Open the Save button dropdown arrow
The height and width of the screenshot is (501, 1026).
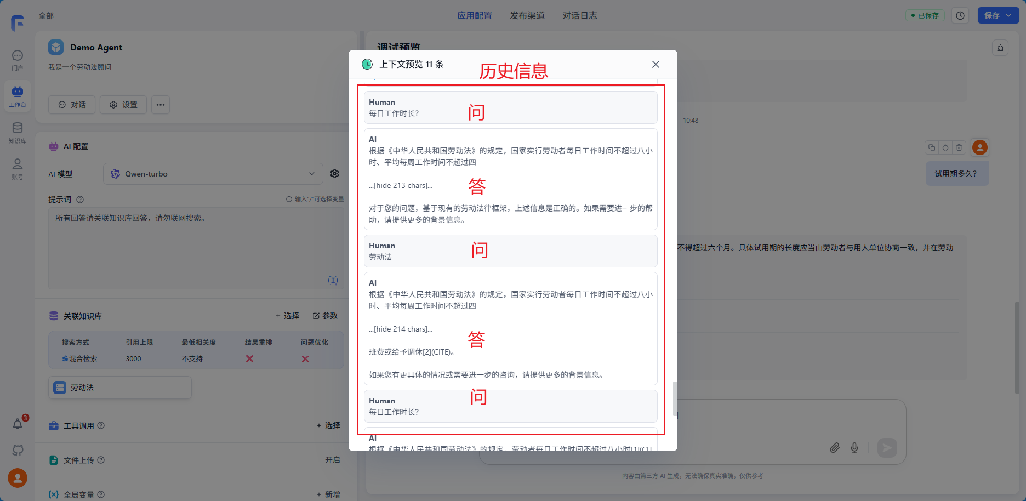(1009, 15)
